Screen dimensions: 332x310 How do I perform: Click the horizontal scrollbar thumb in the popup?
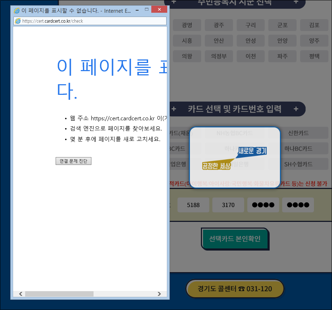pyautogui.click(x=59, y=294)
